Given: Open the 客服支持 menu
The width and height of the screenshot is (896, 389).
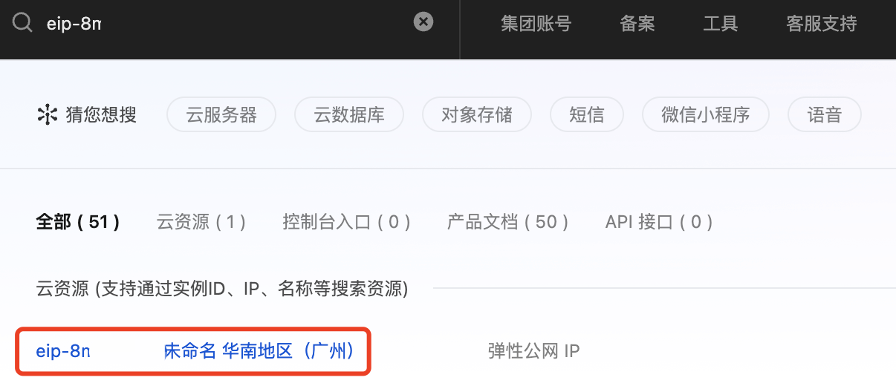Looking at the screenshot, I should [821, 24].
